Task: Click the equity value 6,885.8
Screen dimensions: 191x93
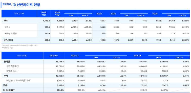Action: [60, 85]
